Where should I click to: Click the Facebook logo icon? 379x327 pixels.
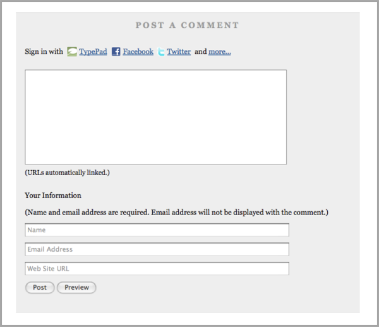tap(116, 52)
